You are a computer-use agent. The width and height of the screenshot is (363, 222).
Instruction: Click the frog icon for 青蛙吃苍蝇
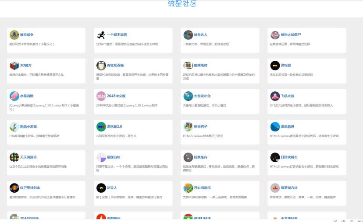coord(101,66)
